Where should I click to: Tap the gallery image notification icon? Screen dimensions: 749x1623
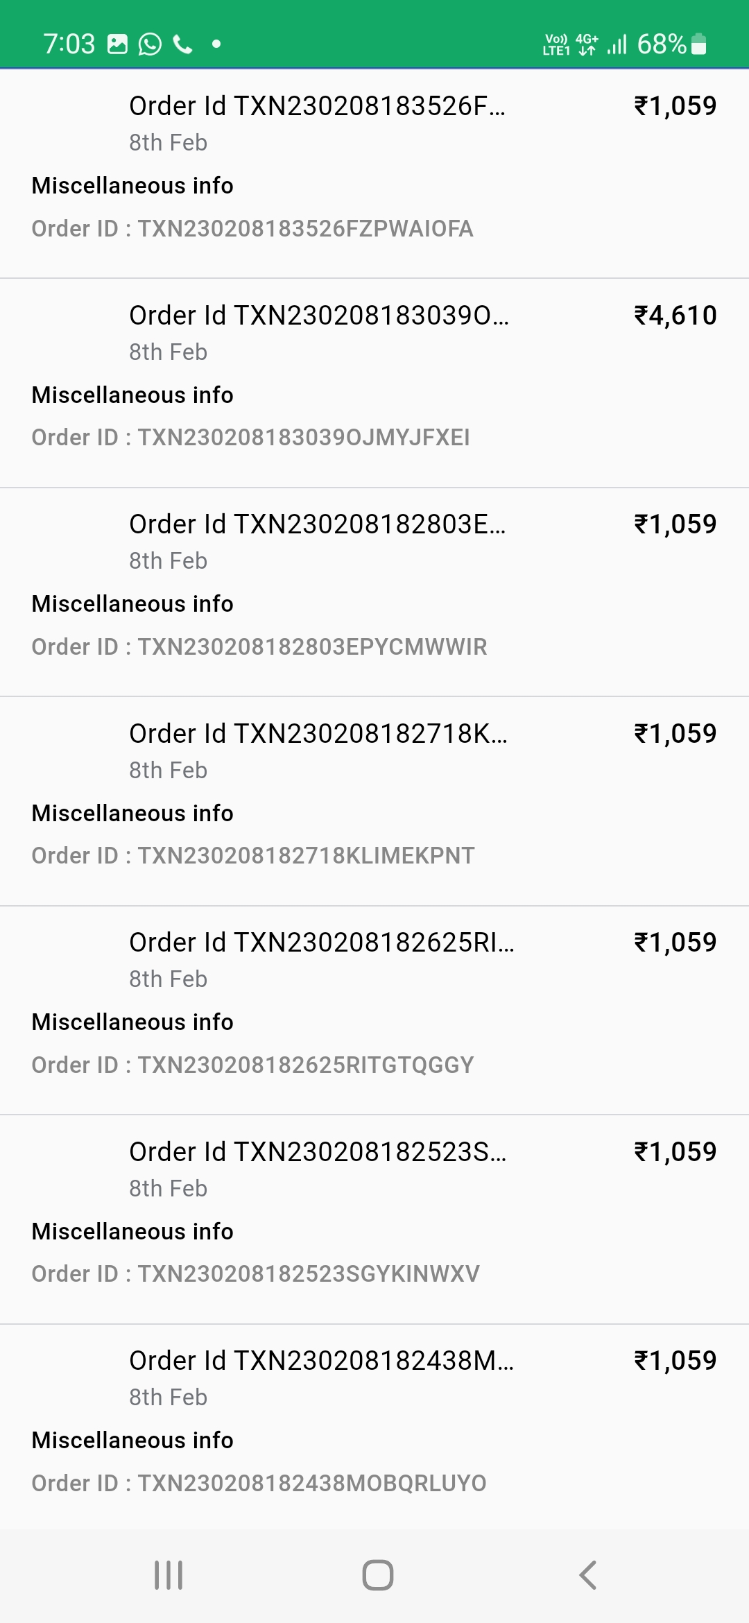[118, 44]
